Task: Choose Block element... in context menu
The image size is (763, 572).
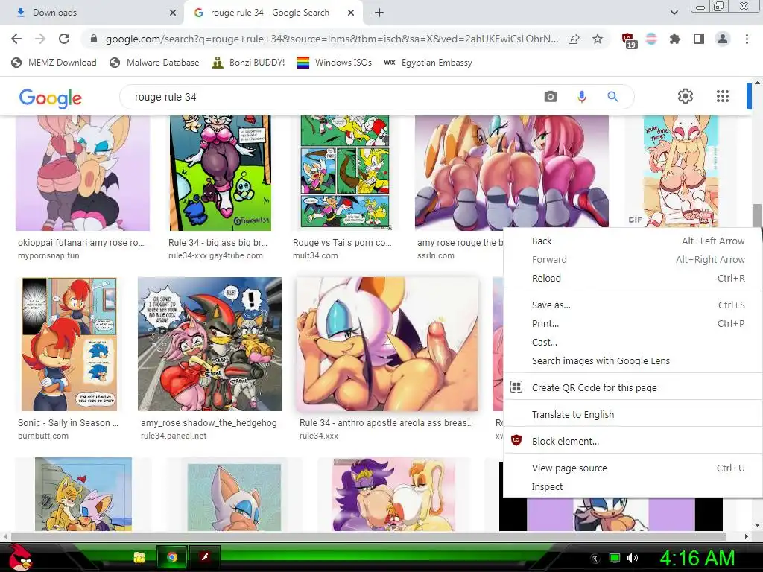Action: 633,441
